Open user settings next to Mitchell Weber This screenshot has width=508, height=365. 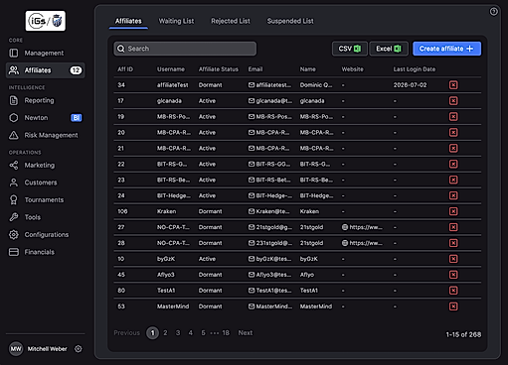[79, 349]
